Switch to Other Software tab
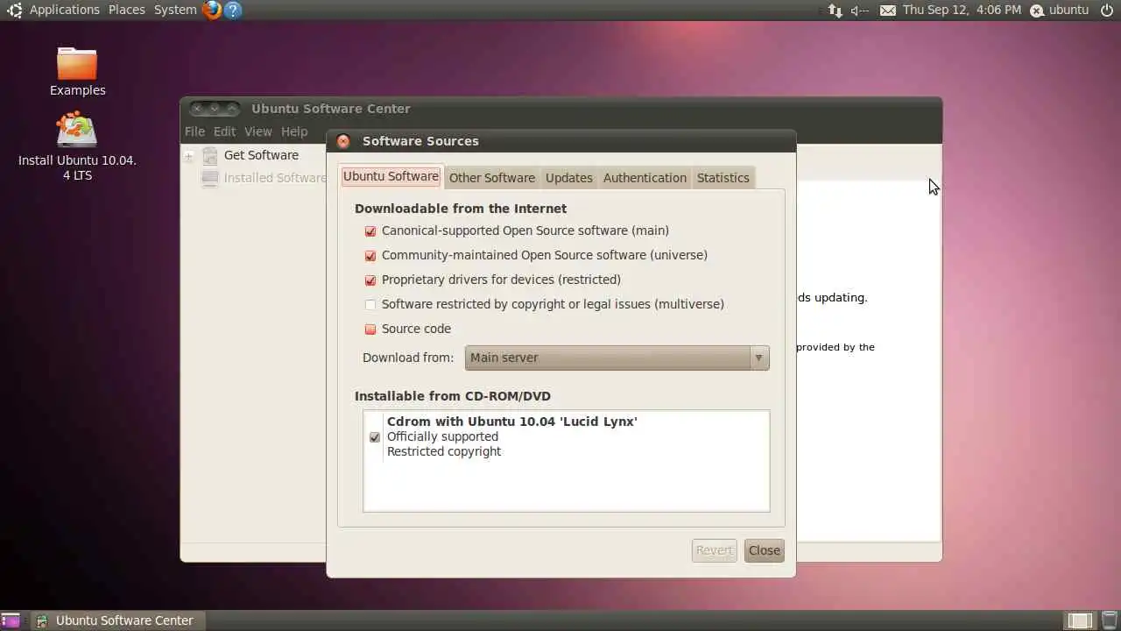 [491, 178]
